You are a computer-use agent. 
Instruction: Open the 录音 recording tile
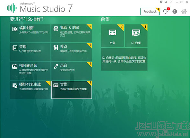[x=72, y=71]
